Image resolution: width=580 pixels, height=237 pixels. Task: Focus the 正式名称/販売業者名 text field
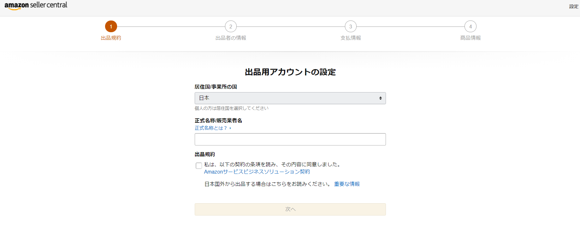[290, 139]
